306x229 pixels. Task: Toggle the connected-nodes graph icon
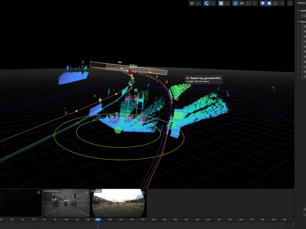[206, 3]
